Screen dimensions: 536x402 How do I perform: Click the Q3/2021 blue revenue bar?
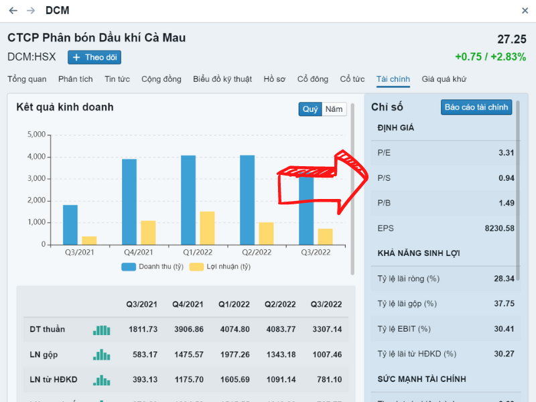tap(70, 224)
